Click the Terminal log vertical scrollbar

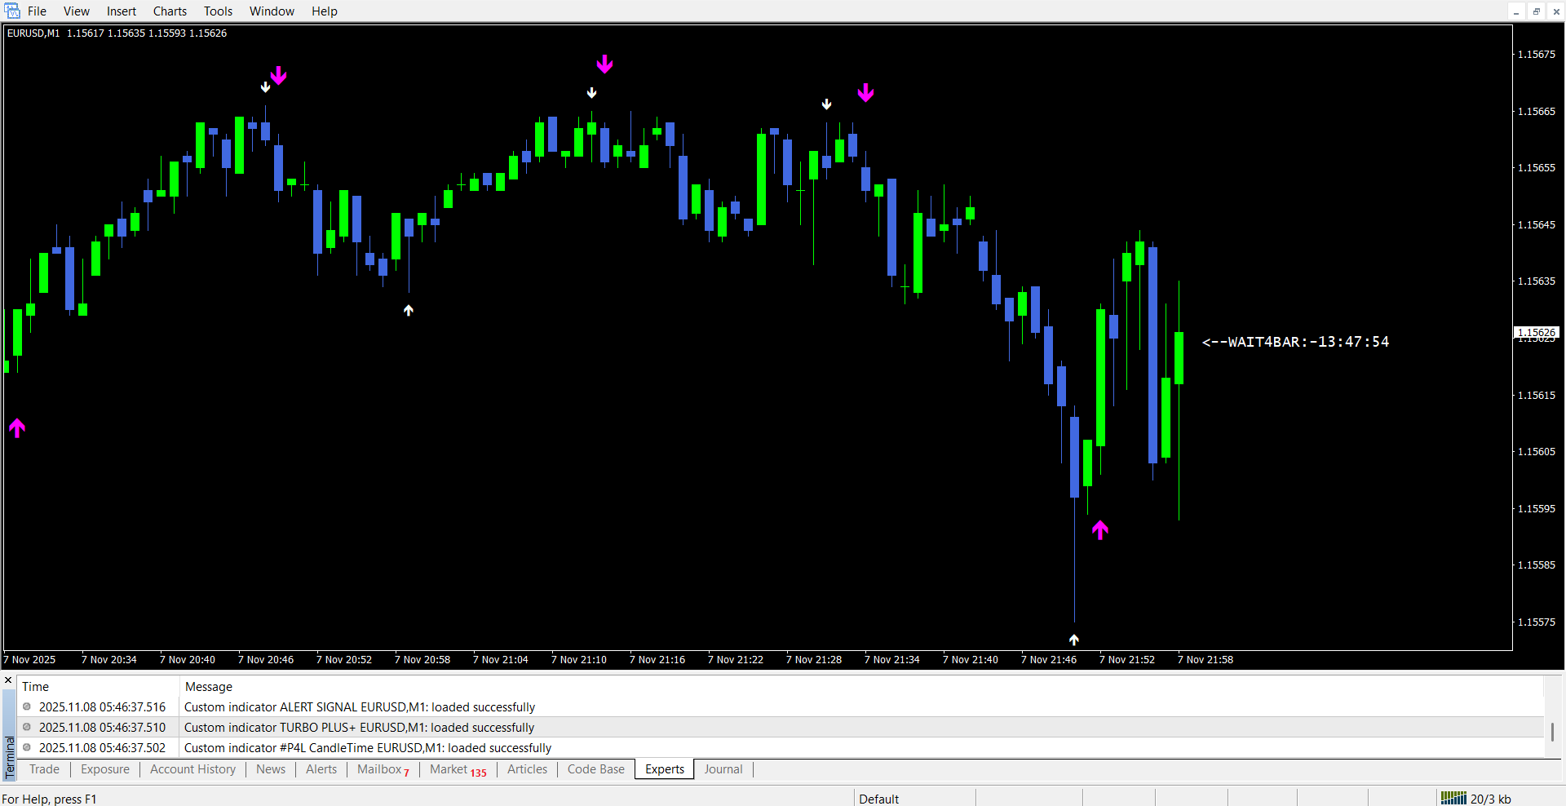coord(1552,731)
